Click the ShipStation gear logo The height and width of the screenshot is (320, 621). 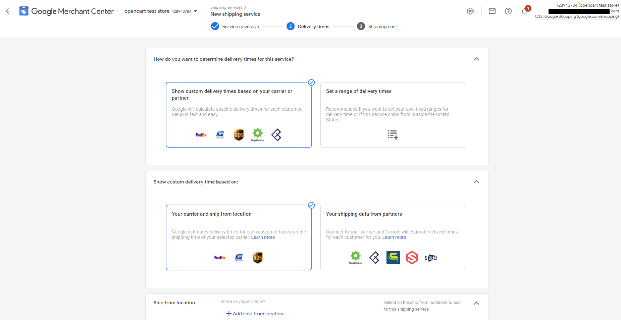pos(257,135)
